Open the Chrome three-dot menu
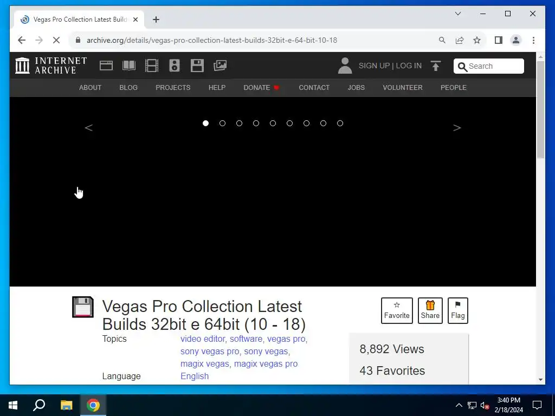The image size is (555, 416). tap(533, 40)
